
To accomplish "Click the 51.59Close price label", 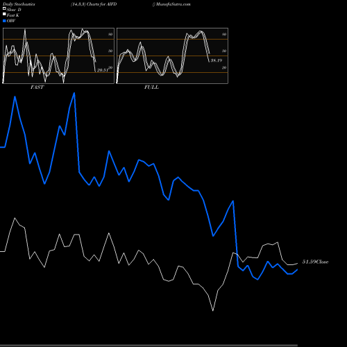I will [315, 262].
